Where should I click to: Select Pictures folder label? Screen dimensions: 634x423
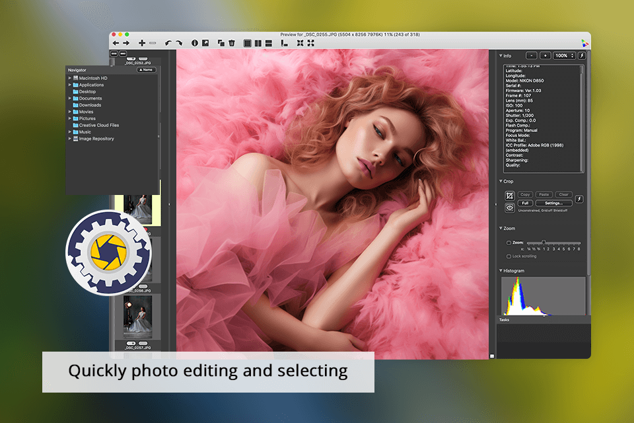[x=87, y=118]
